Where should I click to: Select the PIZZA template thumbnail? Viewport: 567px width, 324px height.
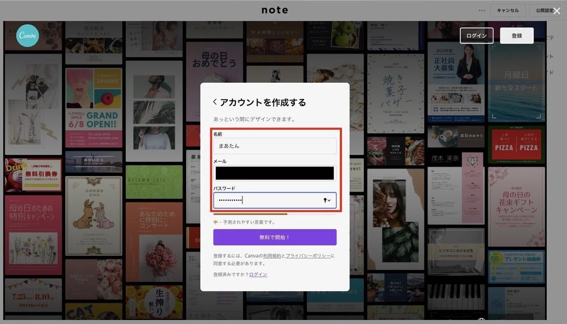(516, 144)
